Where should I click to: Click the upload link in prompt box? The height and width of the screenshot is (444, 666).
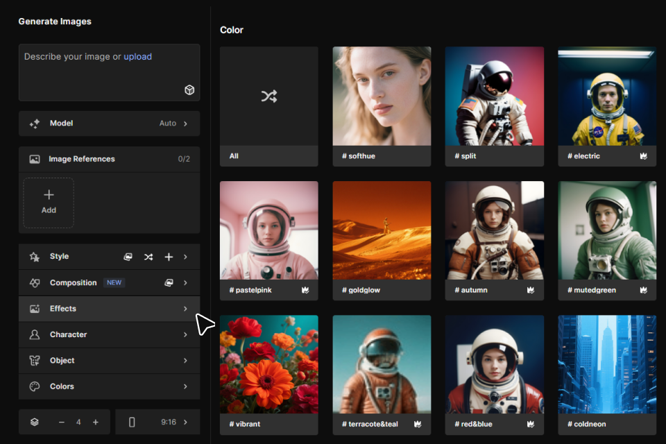pos(137,57)
